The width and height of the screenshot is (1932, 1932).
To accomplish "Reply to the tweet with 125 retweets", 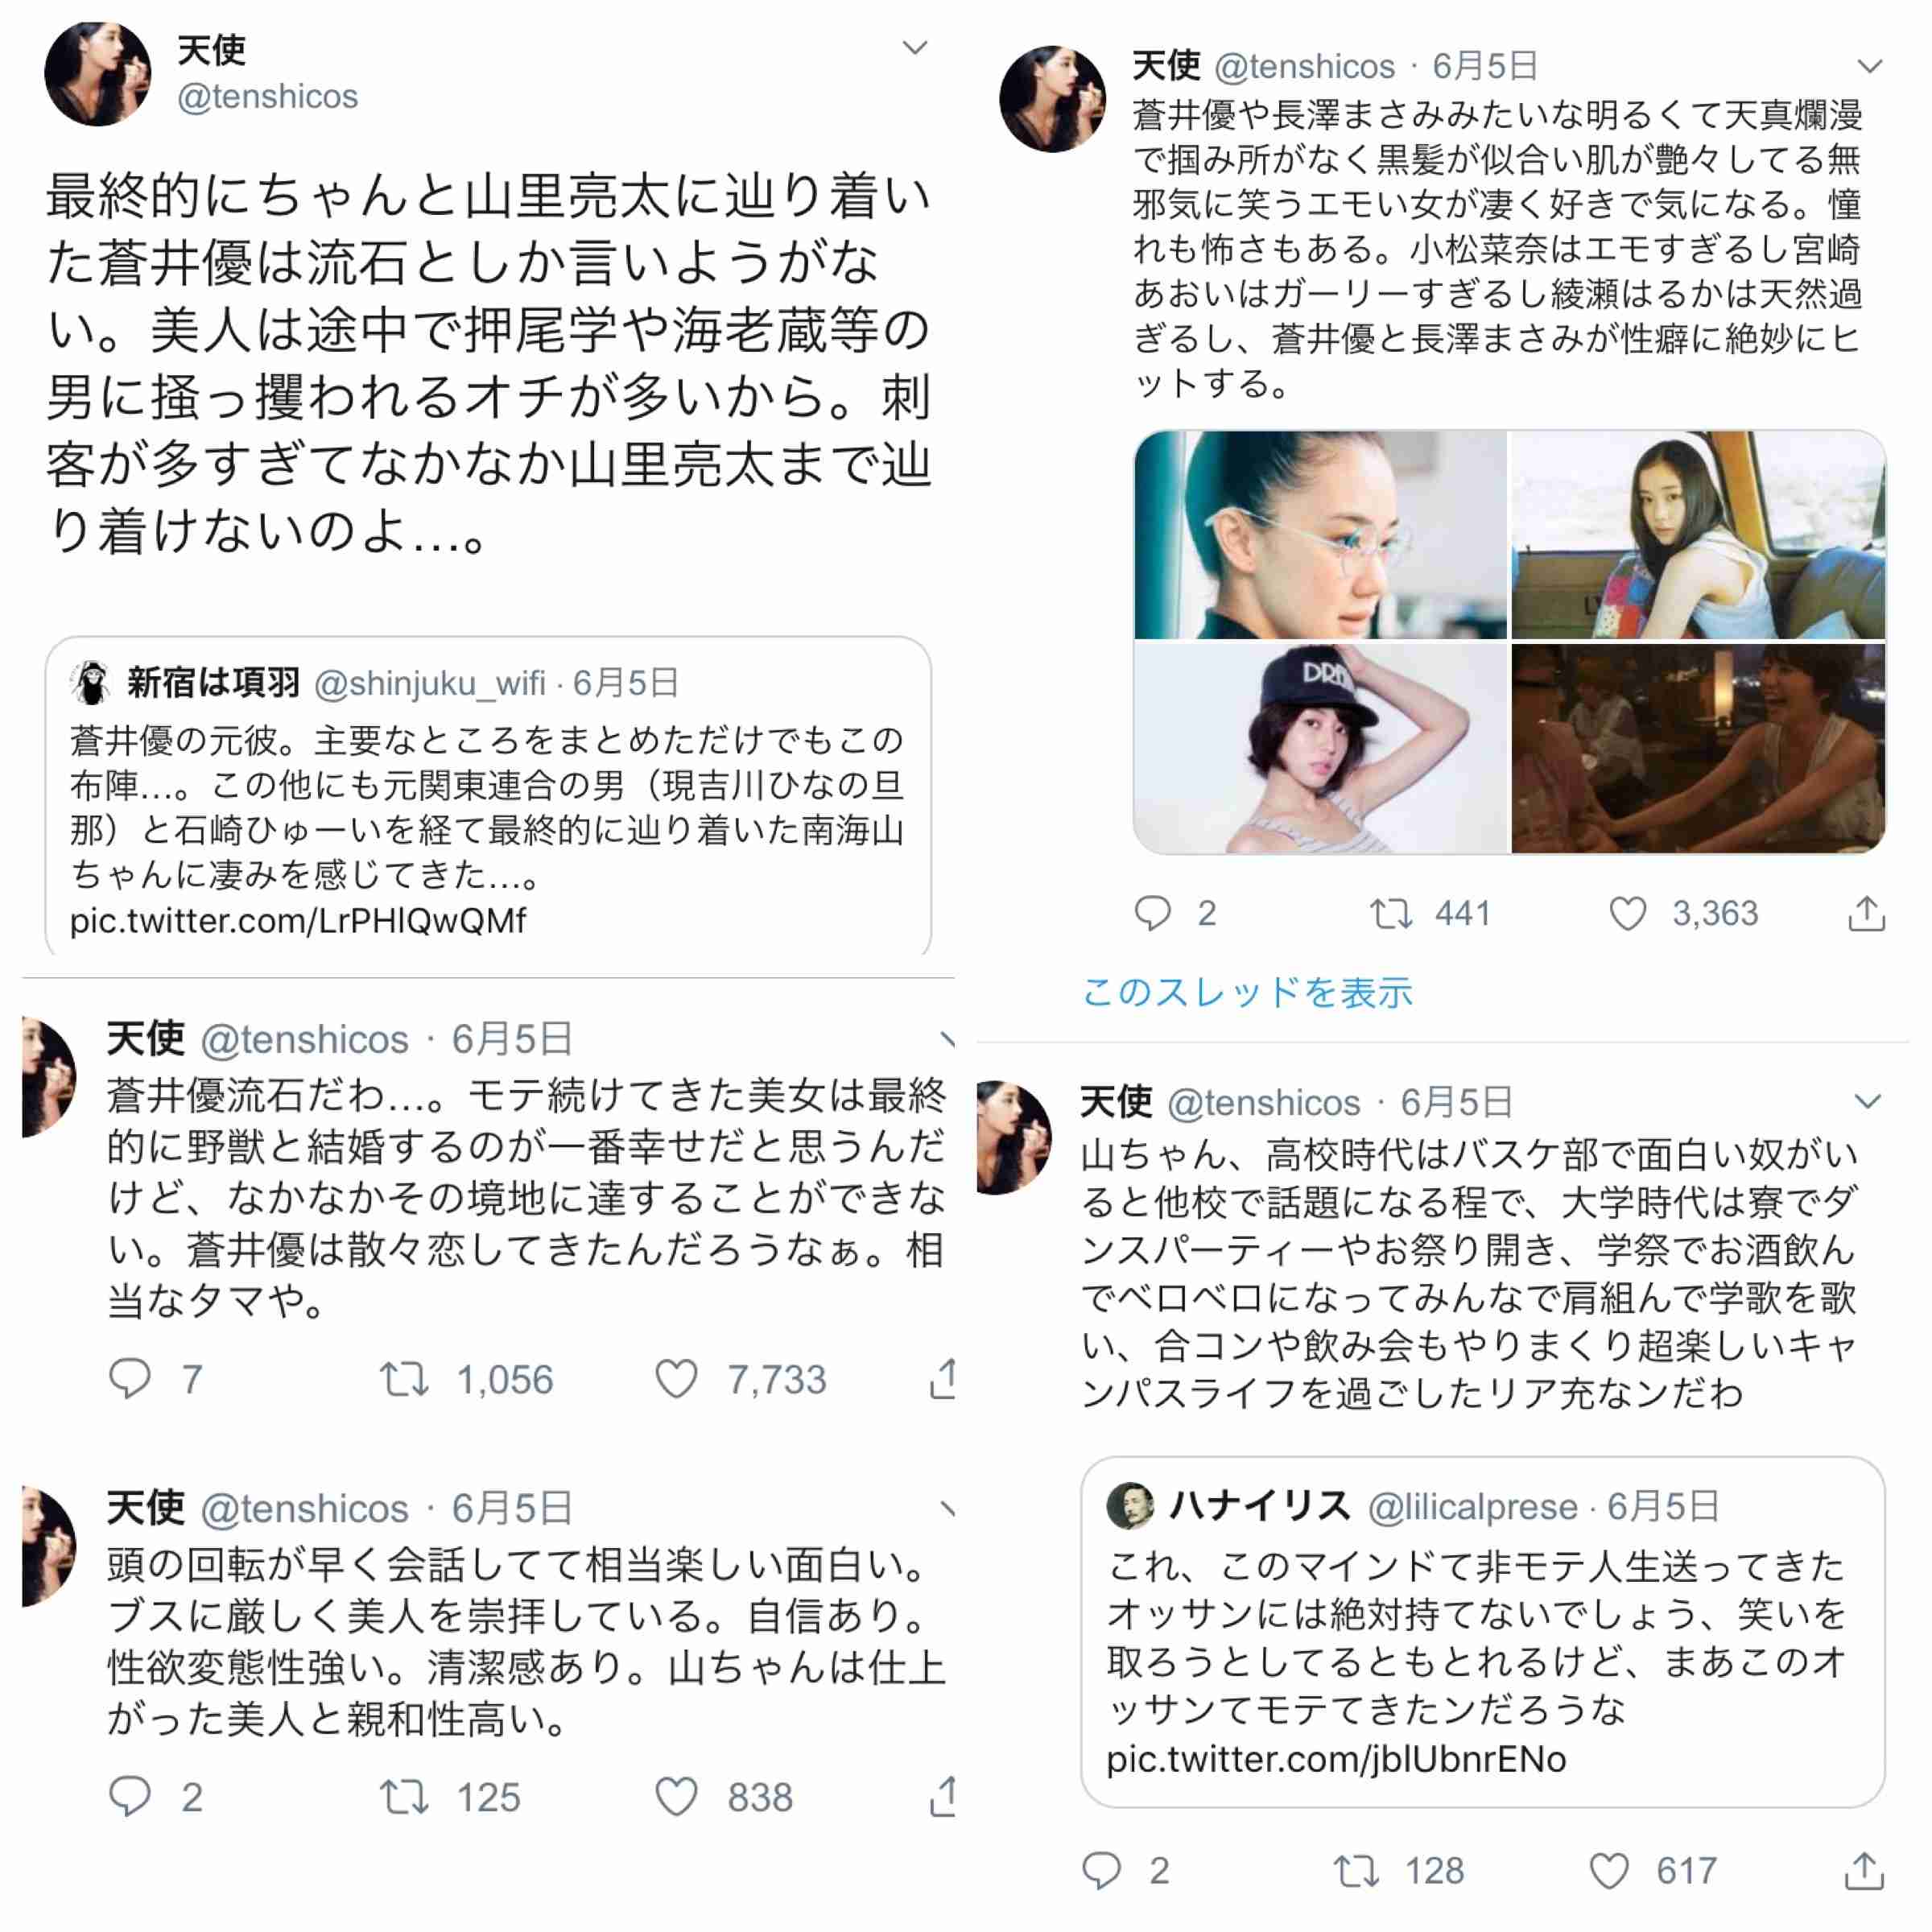I will tap(130, 1797).
